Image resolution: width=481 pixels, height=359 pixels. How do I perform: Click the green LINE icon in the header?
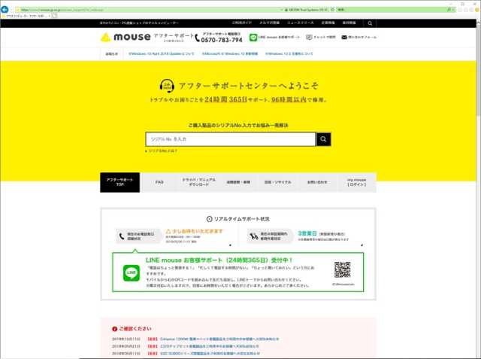click(x=253, y=37)
